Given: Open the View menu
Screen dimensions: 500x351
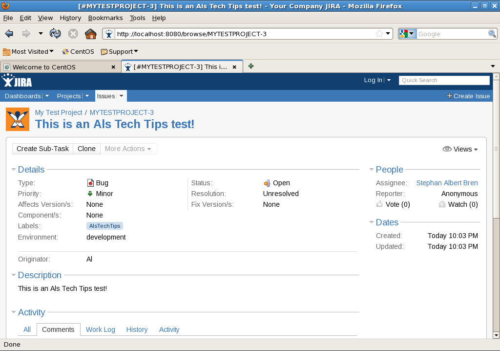Looking at the screenshot, I should point(45,18).
